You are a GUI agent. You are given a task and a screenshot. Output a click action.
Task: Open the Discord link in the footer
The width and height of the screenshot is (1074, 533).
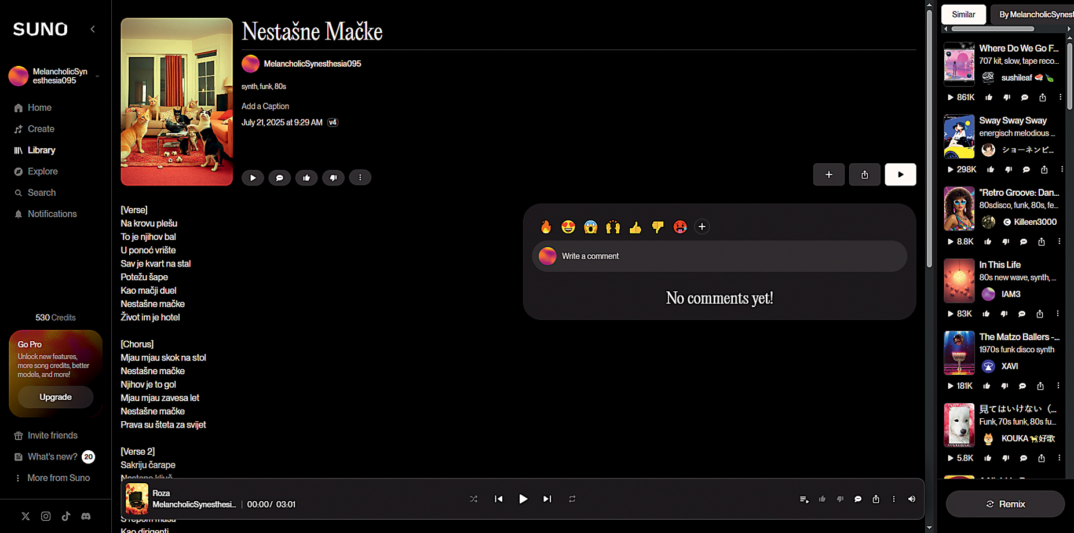[86, 516]
